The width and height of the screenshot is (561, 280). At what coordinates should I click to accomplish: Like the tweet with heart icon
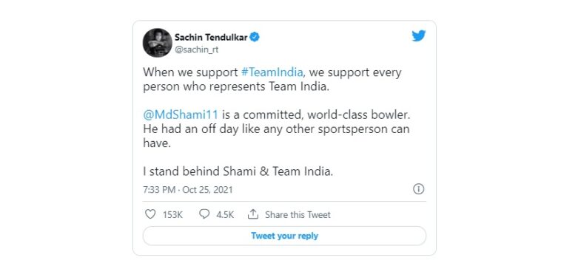point(150,214)
